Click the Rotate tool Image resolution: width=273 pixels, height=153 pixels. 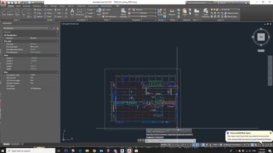pyautogui.click(x=48, y=10)
